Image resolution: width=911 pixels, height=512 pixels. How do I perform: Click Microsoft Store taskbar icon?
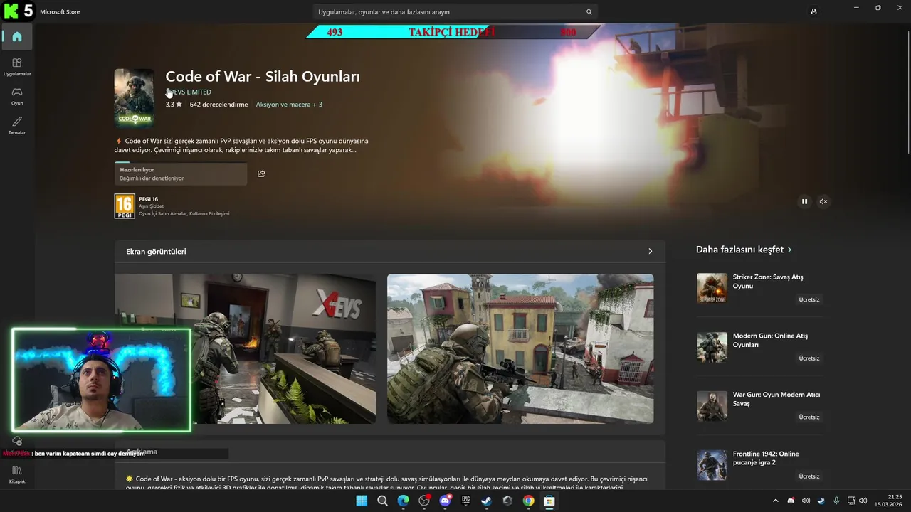click(549, 501)
